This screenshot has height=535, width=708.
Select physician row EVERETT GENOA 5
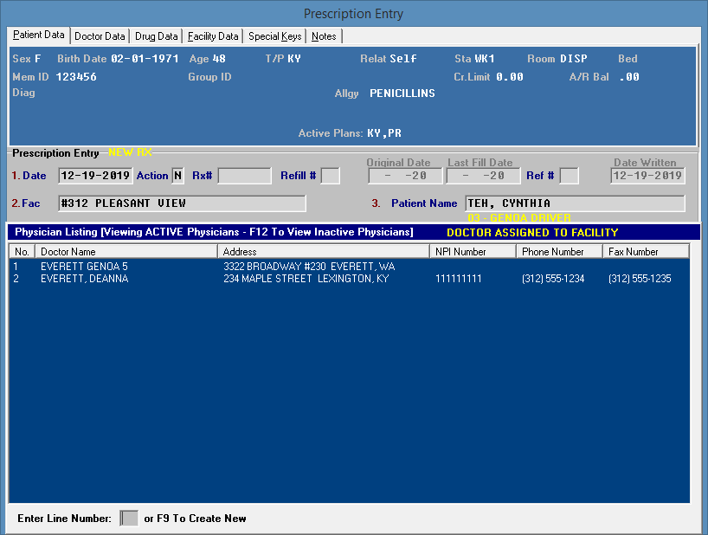tap(84, 267)
